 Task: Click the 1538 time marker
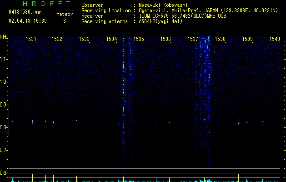(x=220, y=39)
